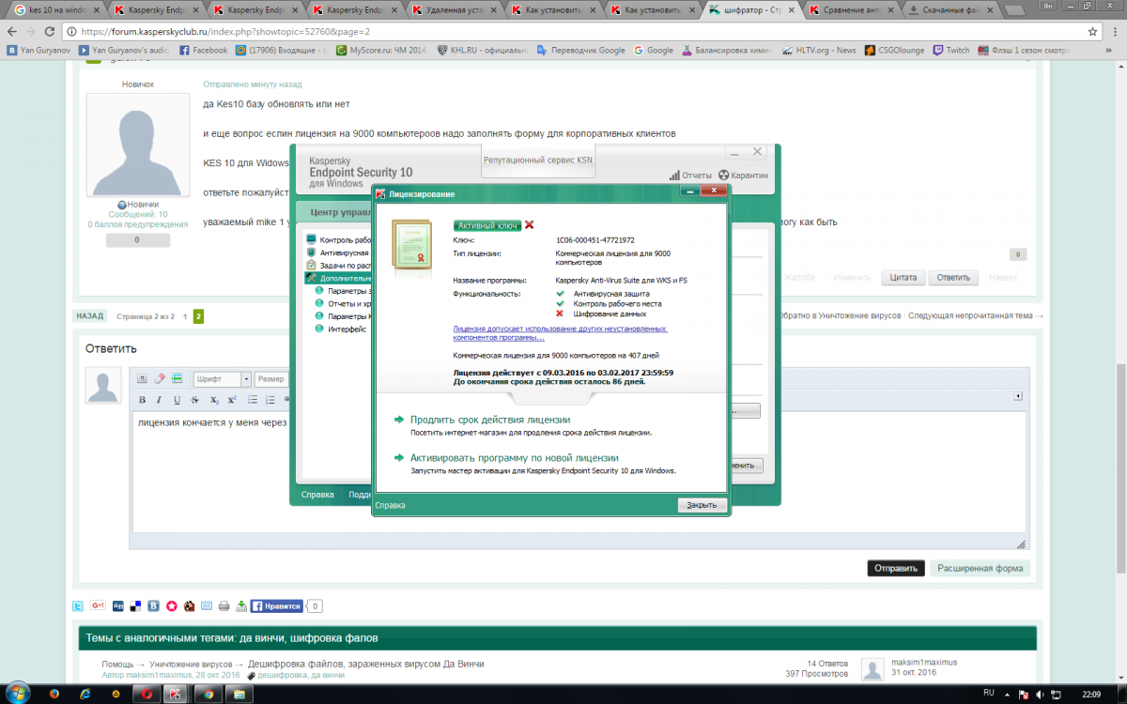
Task: Open File Explorer from the taskbar
Action: click(x=239, y=694)
